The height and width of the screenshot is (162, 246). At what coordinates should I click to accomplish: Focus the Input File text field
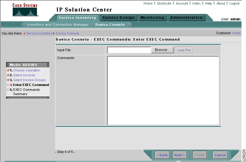[x=129, y=50]
